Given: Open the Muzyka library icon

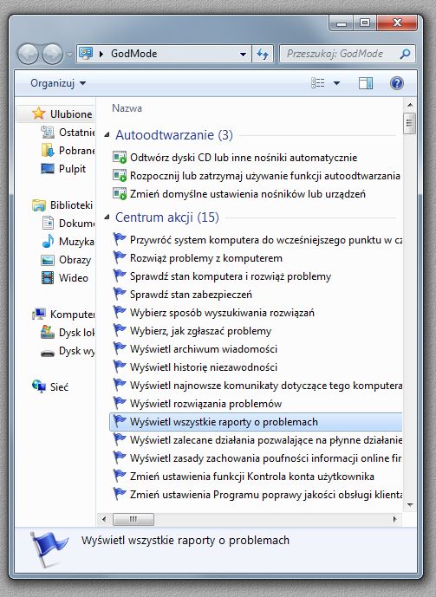Looking at the screenshot, I should 47,242.
